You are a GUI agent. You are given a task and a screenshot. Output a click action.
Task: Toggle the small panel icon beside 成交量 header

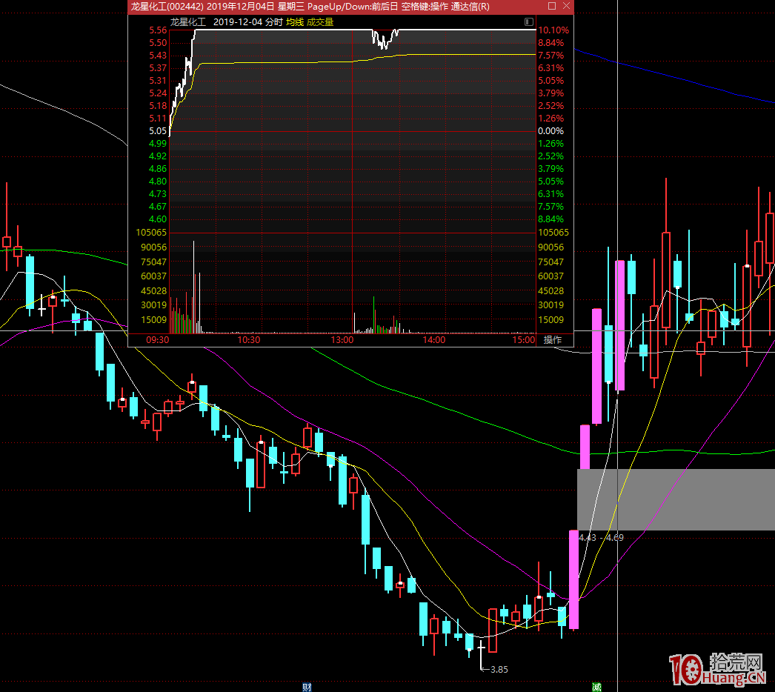pyautogui.click(x=528, y=21)
